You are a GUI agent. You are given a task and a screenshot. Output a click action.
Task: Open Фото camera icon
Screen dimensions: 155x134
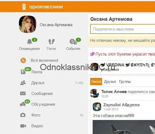23,115
